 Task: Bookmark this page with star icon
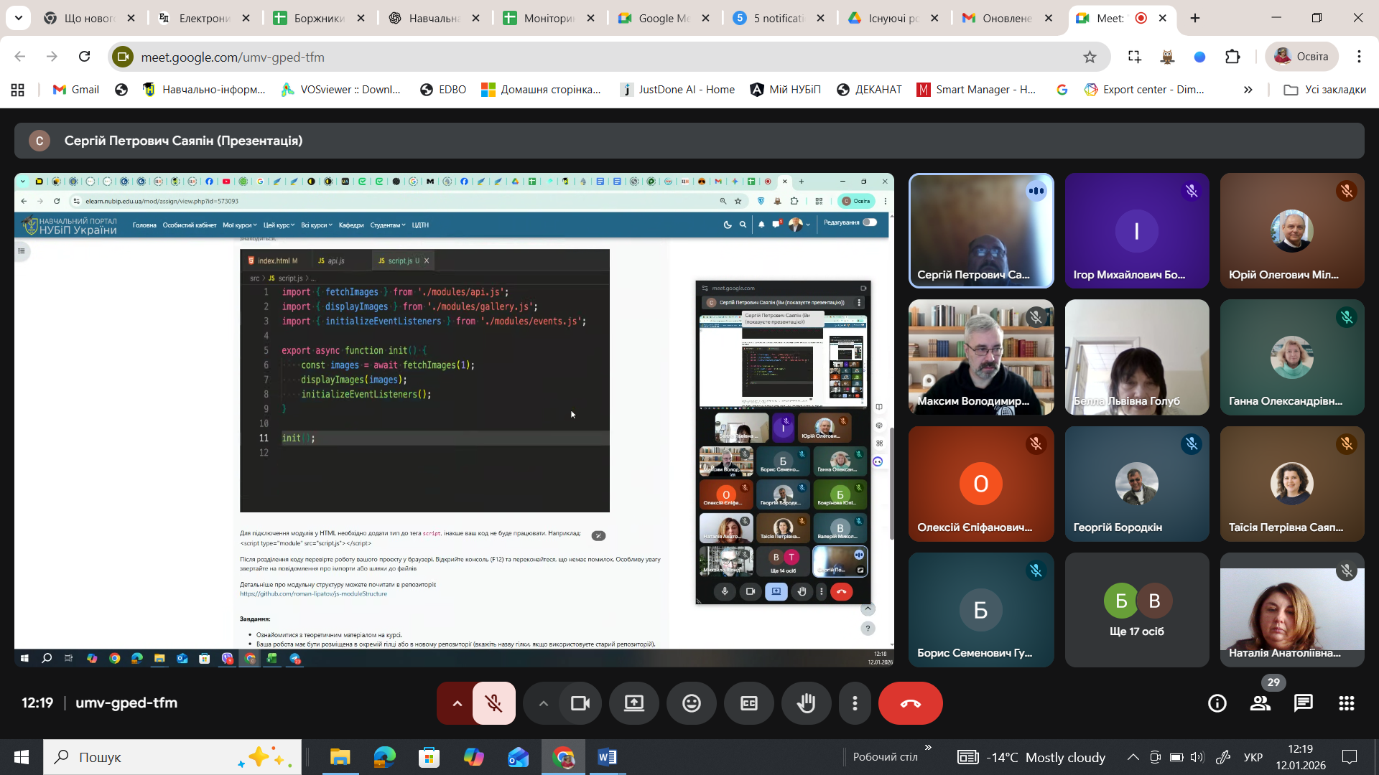pos(1090,57)
